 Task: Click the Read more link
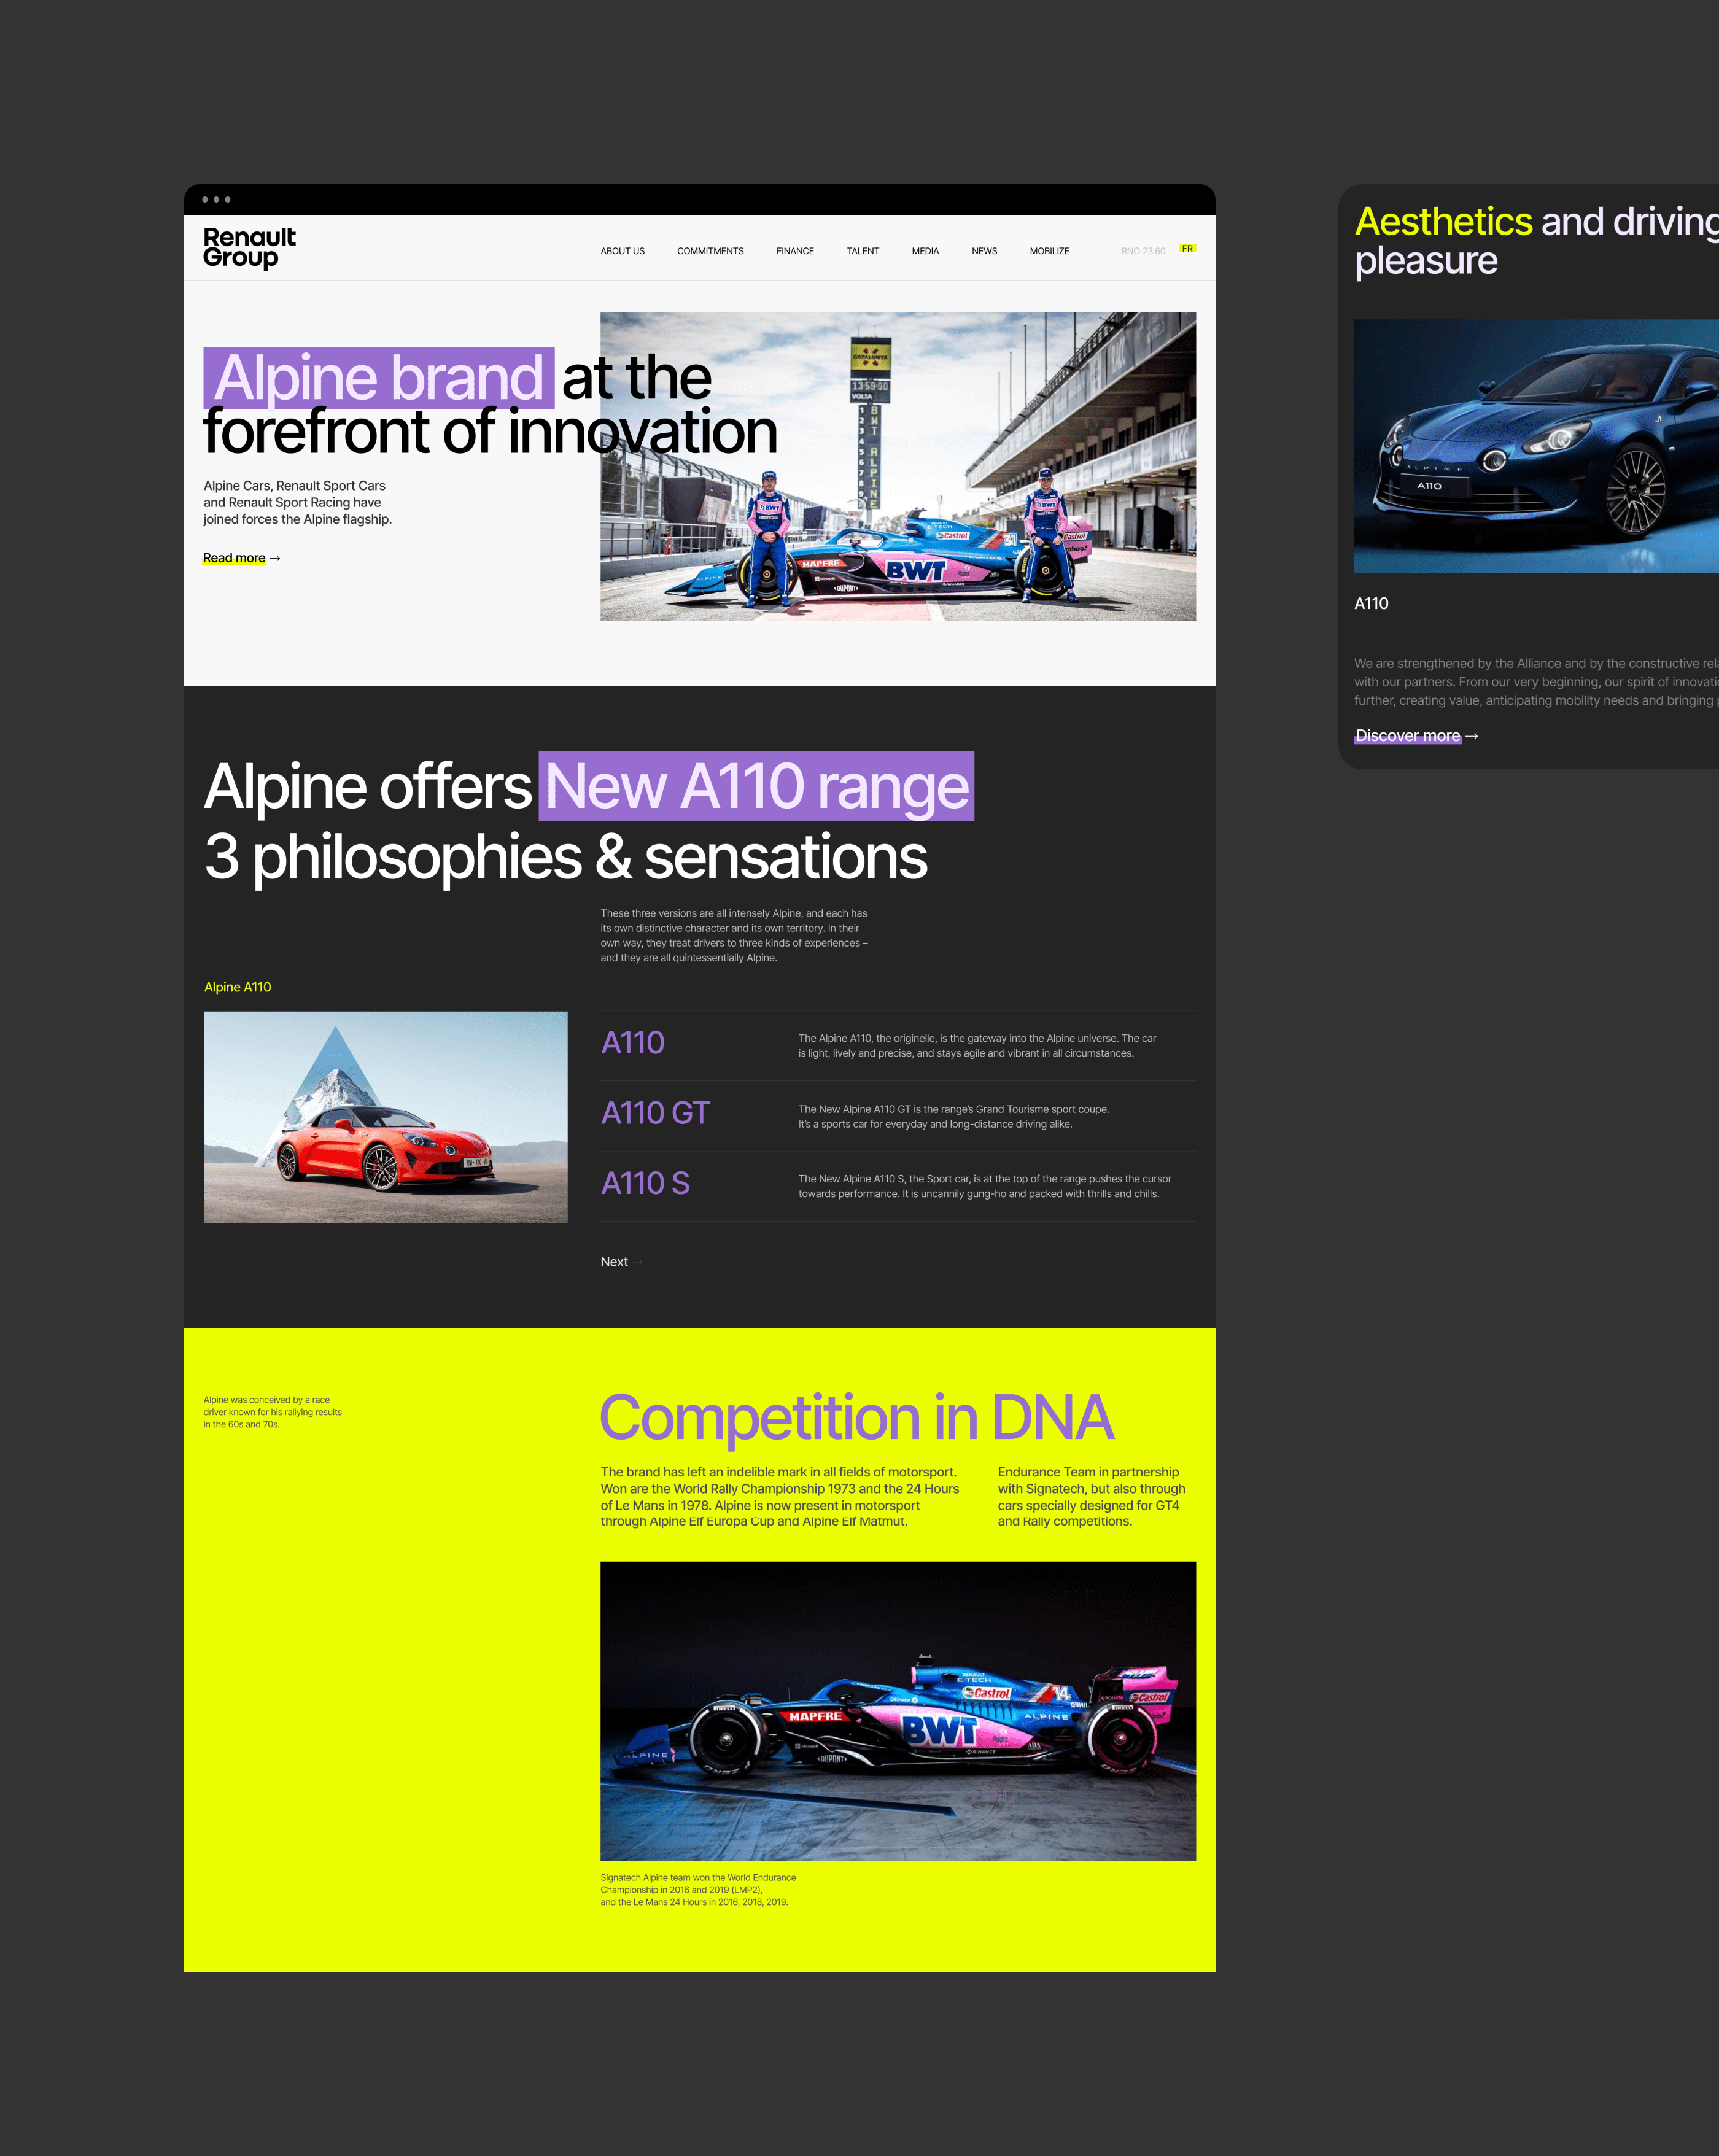tap(234, 558)
